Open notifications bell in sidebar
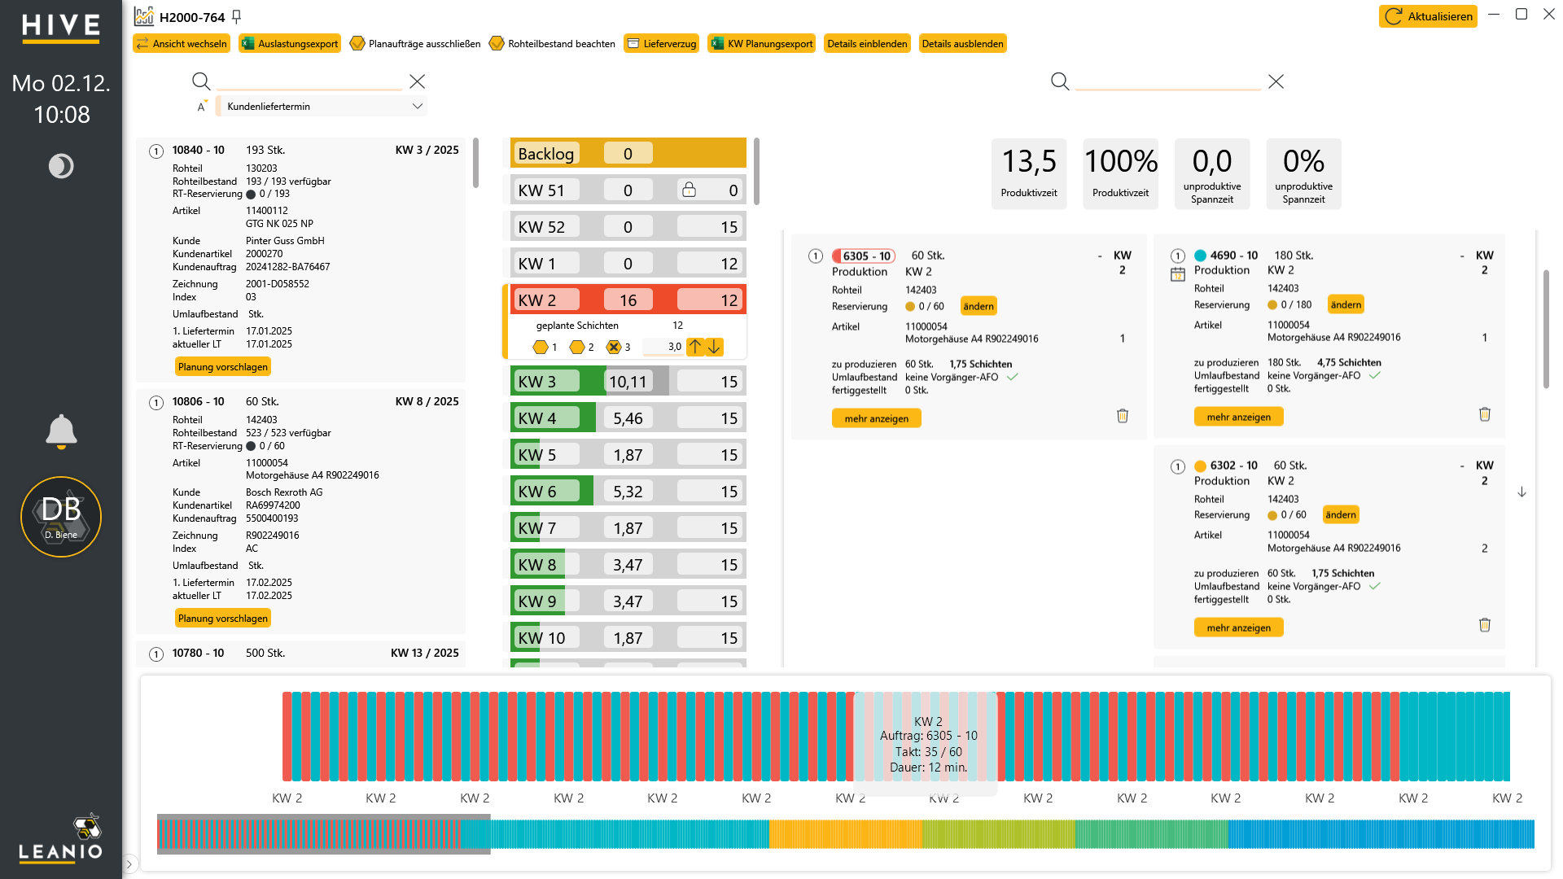Image resolution: width=1563 pixels, height=879 pixels. coord(61,431)
